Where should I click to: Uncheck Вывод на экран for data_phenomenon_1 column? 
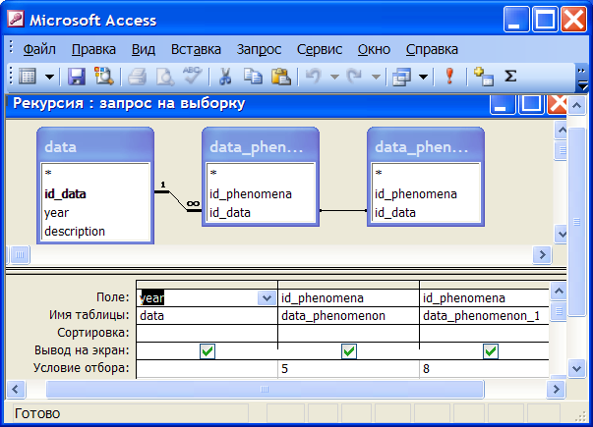(491, 351)
